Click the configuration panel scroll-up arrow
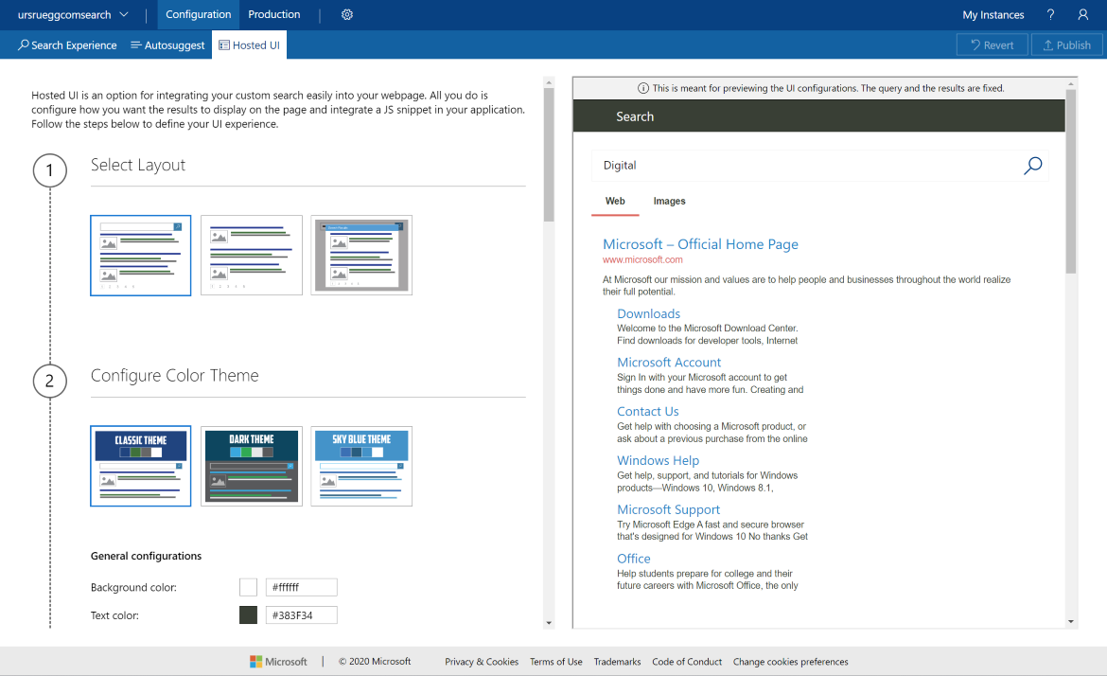 [x=549, y=82]
